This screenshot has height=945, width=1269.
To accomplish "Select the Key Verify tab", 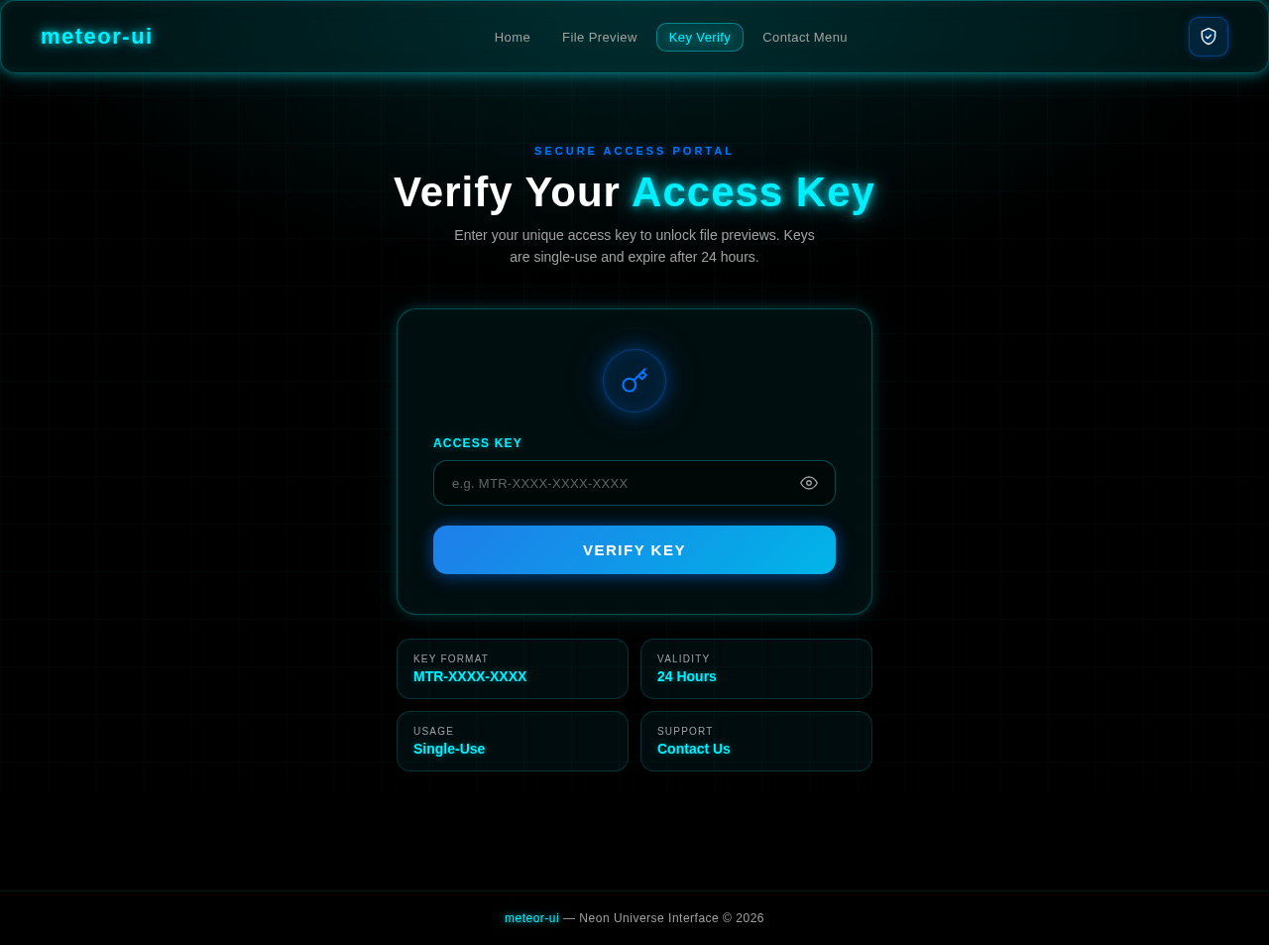I will 700,38.
